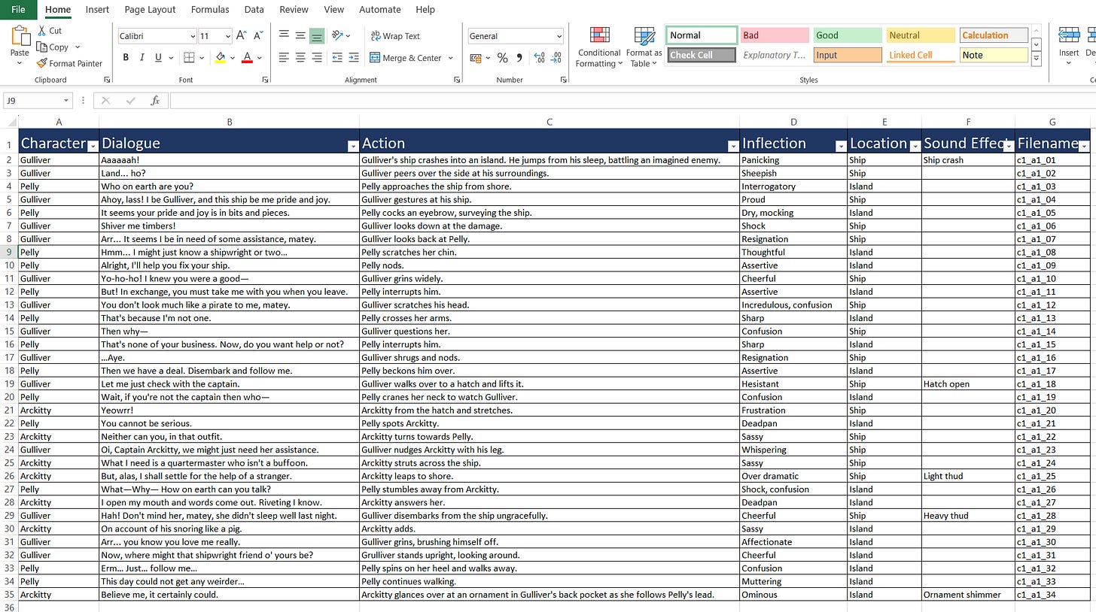Activate the Format Painter brush

(x=70, y=63)
